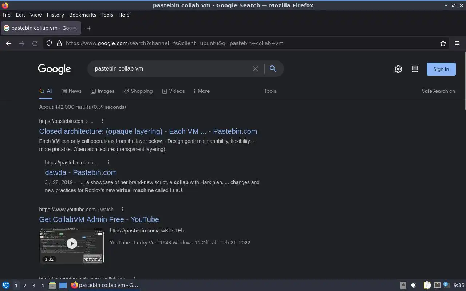
Task: Open options for first pastebin.com result
Action: (103, 121)
